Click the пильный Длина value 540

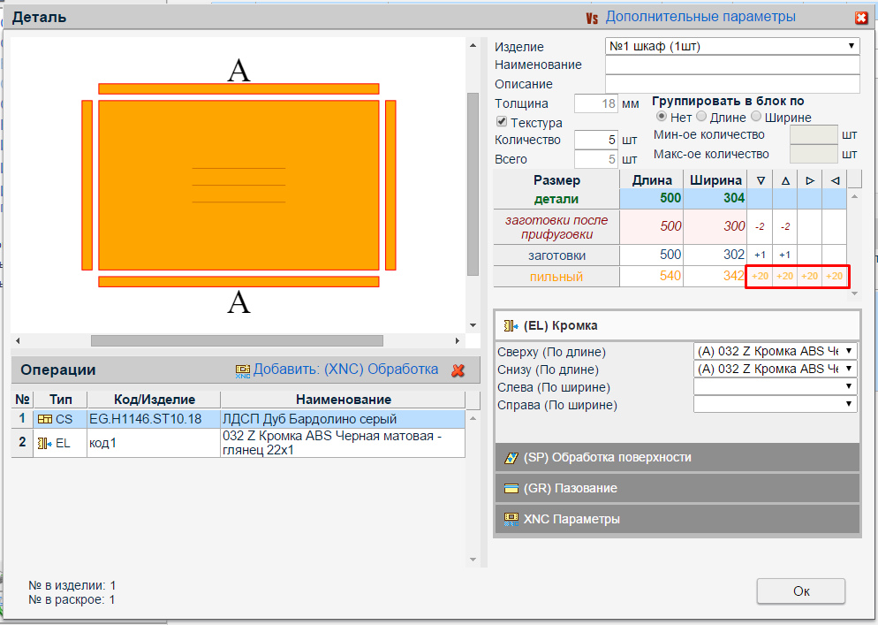point(651,276)
